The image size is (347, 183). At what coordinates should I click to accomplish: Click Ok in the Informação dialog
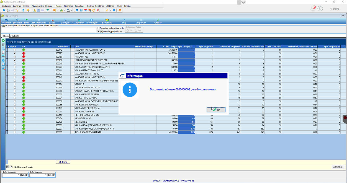click(x=216, y=110)
